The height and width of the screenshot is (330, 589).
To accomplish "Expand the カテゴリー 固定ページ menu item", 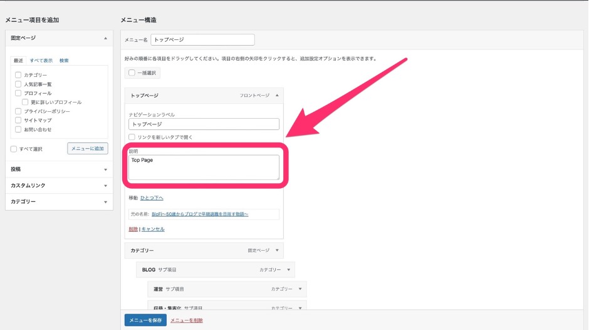I will coord(276,251).
